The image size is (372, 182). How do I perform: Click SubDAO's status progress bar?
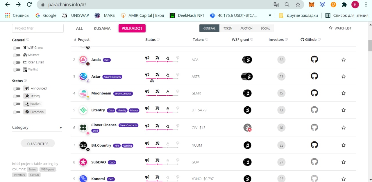163,164
